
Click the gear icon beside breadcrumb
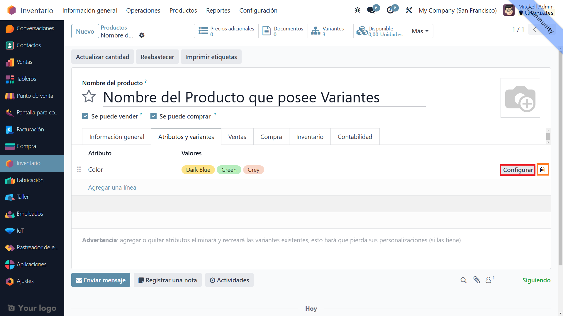(x=142, y=35)
